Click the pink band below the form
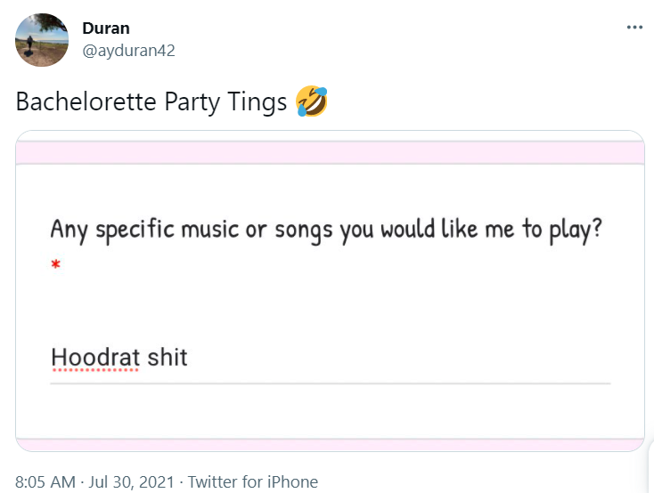This screenshot has height=493, width=654. point(330,444)
